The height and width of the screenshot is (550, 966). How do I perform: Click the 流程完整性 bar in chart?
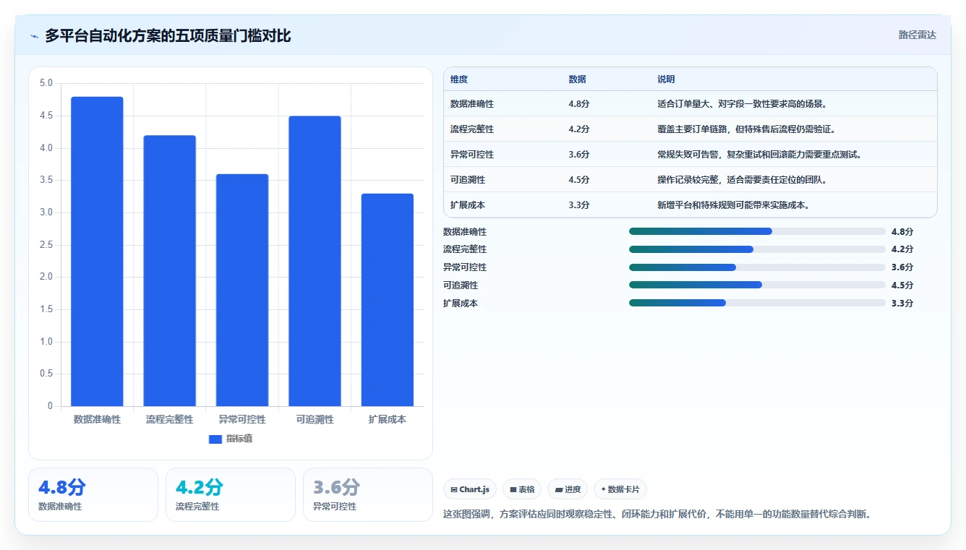(170, 271)
